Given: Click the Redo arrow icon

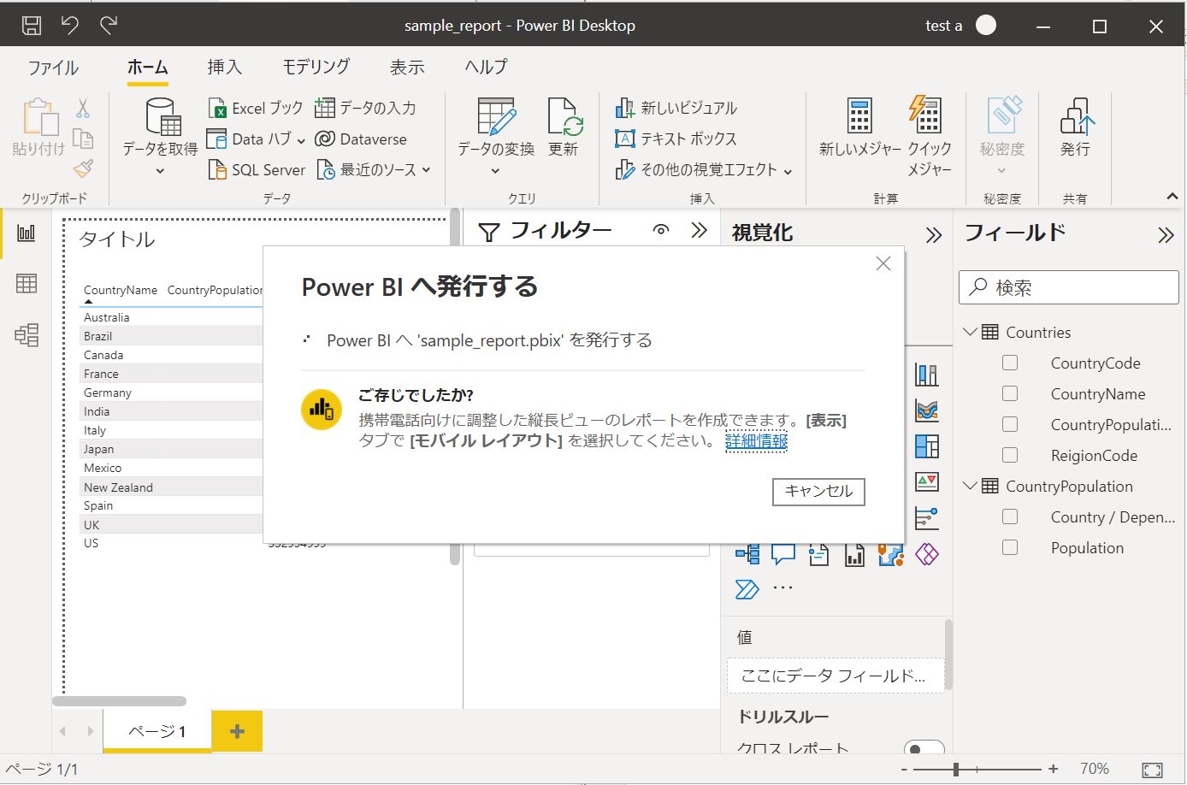Looking at the screenshot, I should (x=109, y=26).
